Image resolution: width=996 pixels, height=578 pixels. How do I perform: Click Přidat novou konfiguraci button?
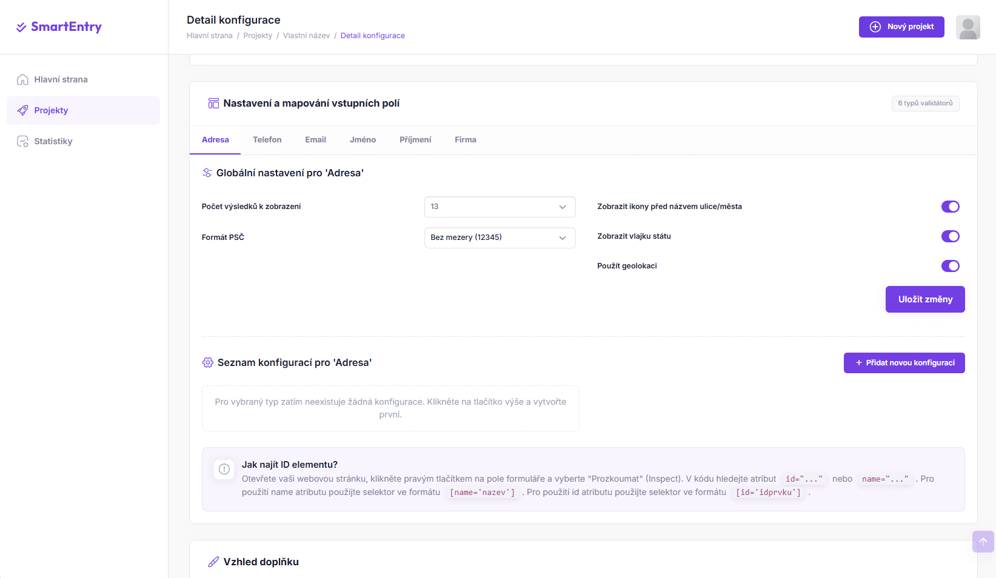click(x=904, y=363)
